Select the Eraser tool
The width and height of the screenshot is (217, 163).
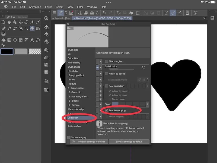32,28
